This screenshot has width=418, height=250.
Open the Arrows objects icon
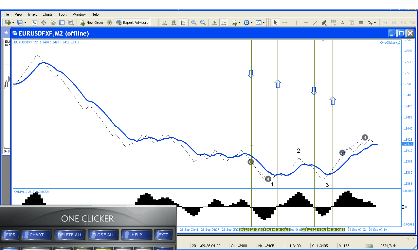(x=370, y=23)
